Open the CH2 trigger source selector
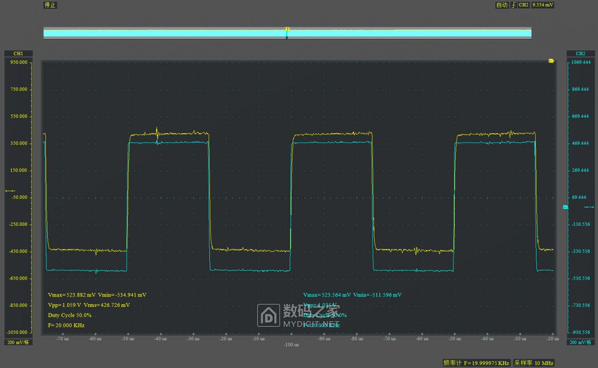 tap(523, 5)
